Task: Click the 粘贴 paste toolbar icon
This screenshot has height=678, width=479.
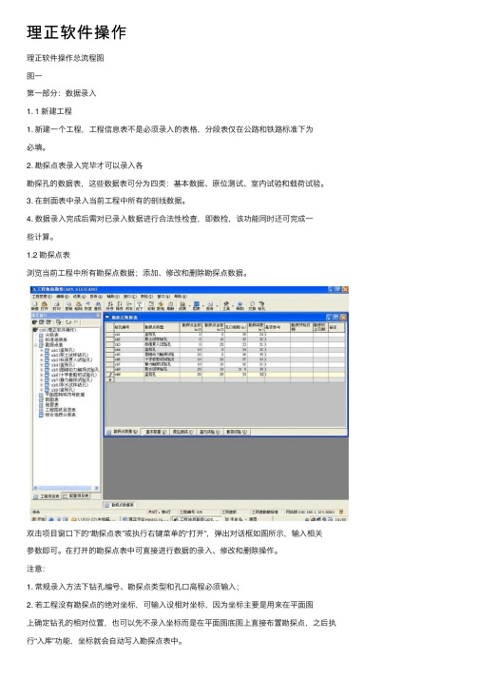Action: tap(78, 306)
